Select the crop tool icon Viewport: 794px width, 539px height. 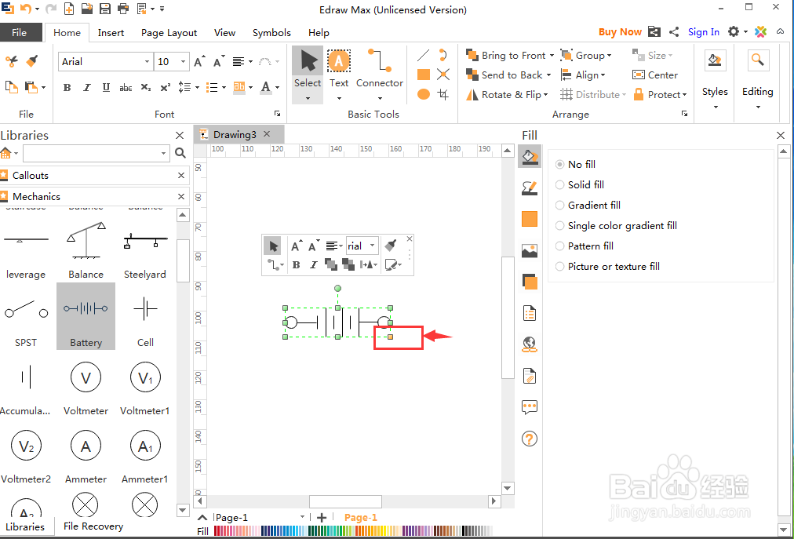pyautogui.click(x=443, y=94)
